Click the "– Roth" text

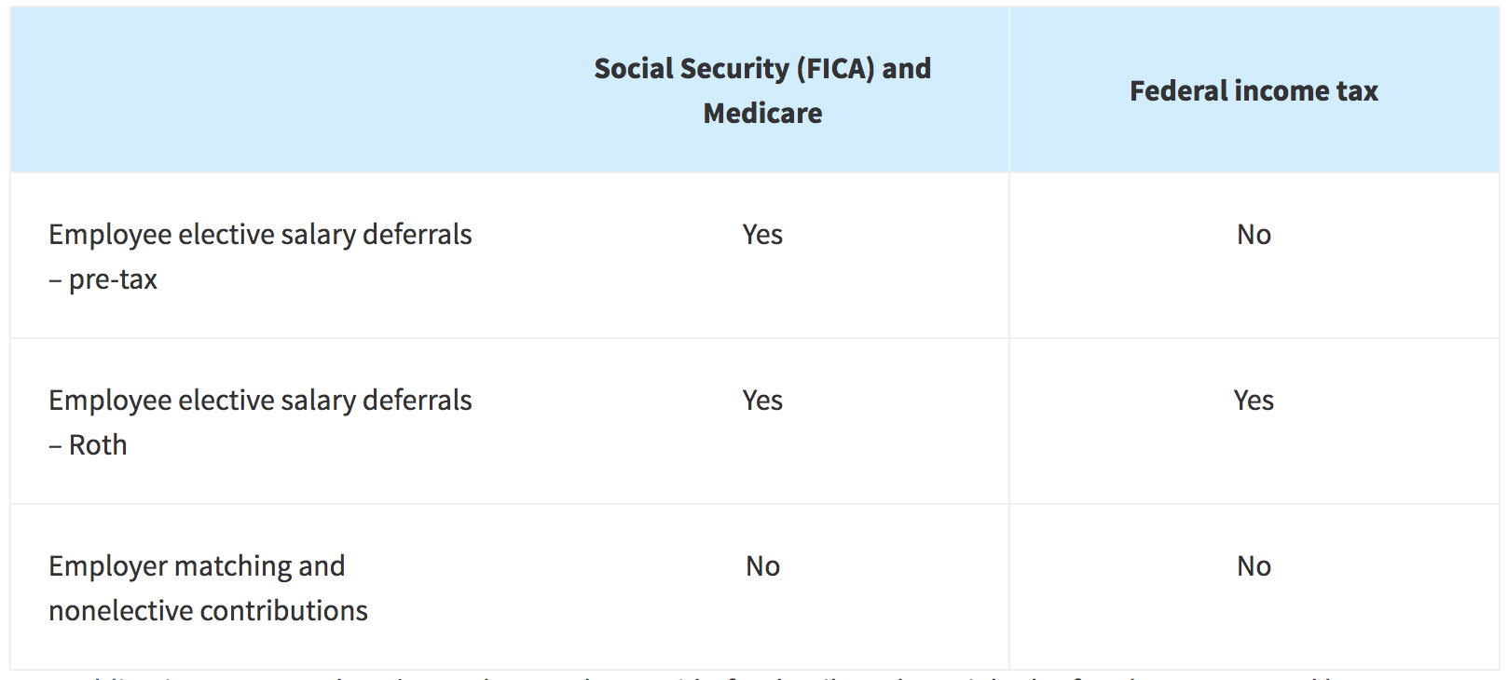[89, 445]
